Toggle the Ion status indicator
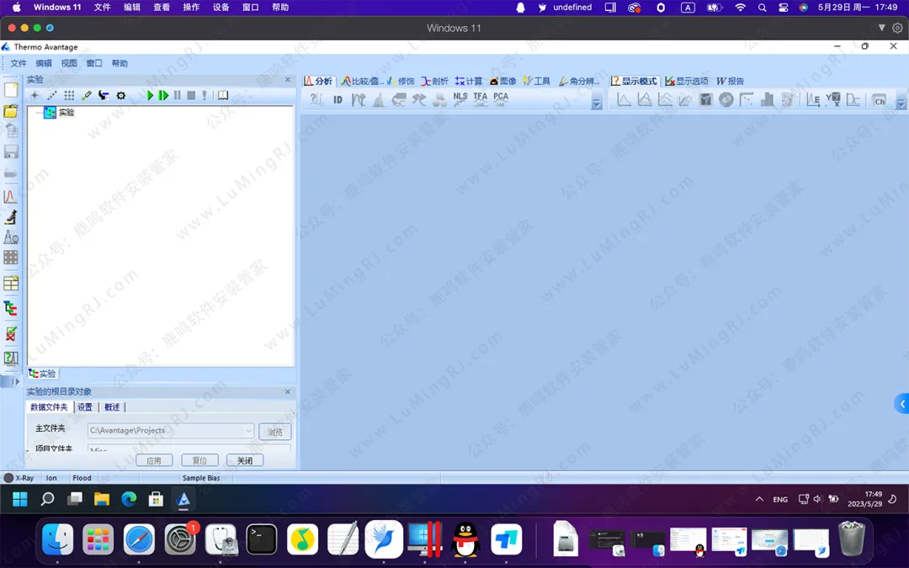Image resolution: width=909 pixels, height=568 pixels. coord(51,478)
